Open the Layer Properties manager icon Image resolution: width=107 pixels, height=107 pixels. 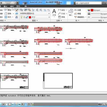coord(21,10)
